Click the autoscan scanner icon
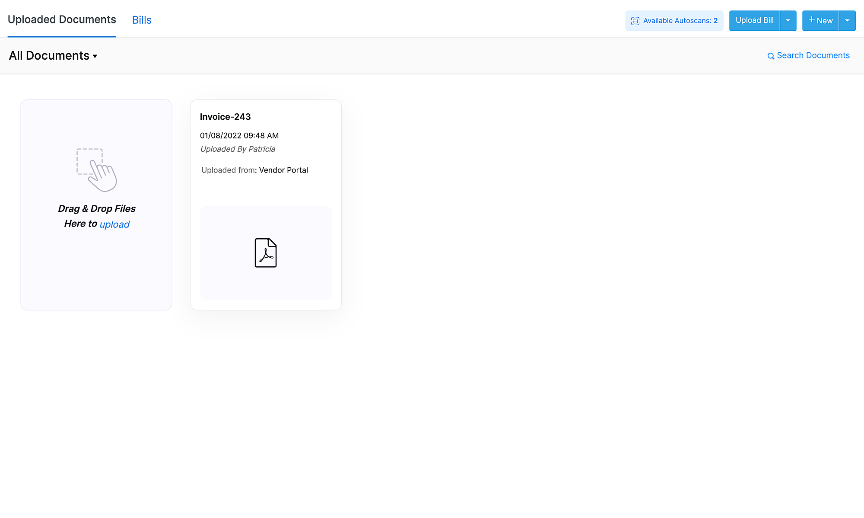The height and width of the screenshot is (518, 864). (x=635, y=21)
